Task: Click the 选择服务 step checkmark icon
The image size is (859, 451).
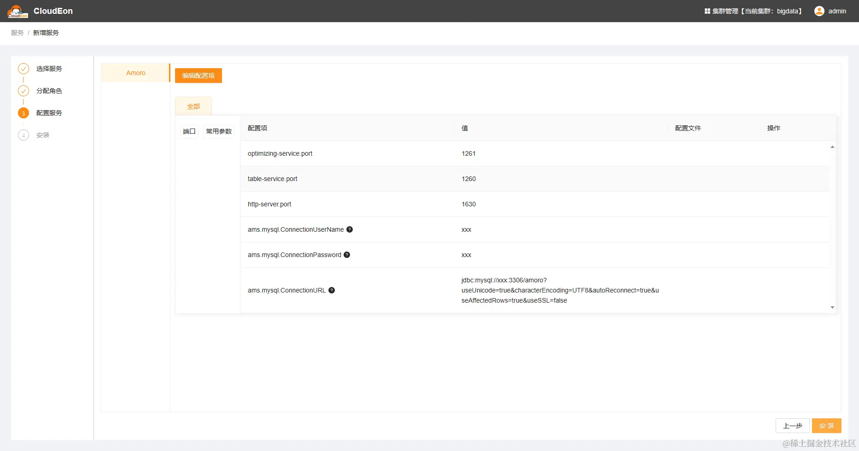Action: click(23, 69)
